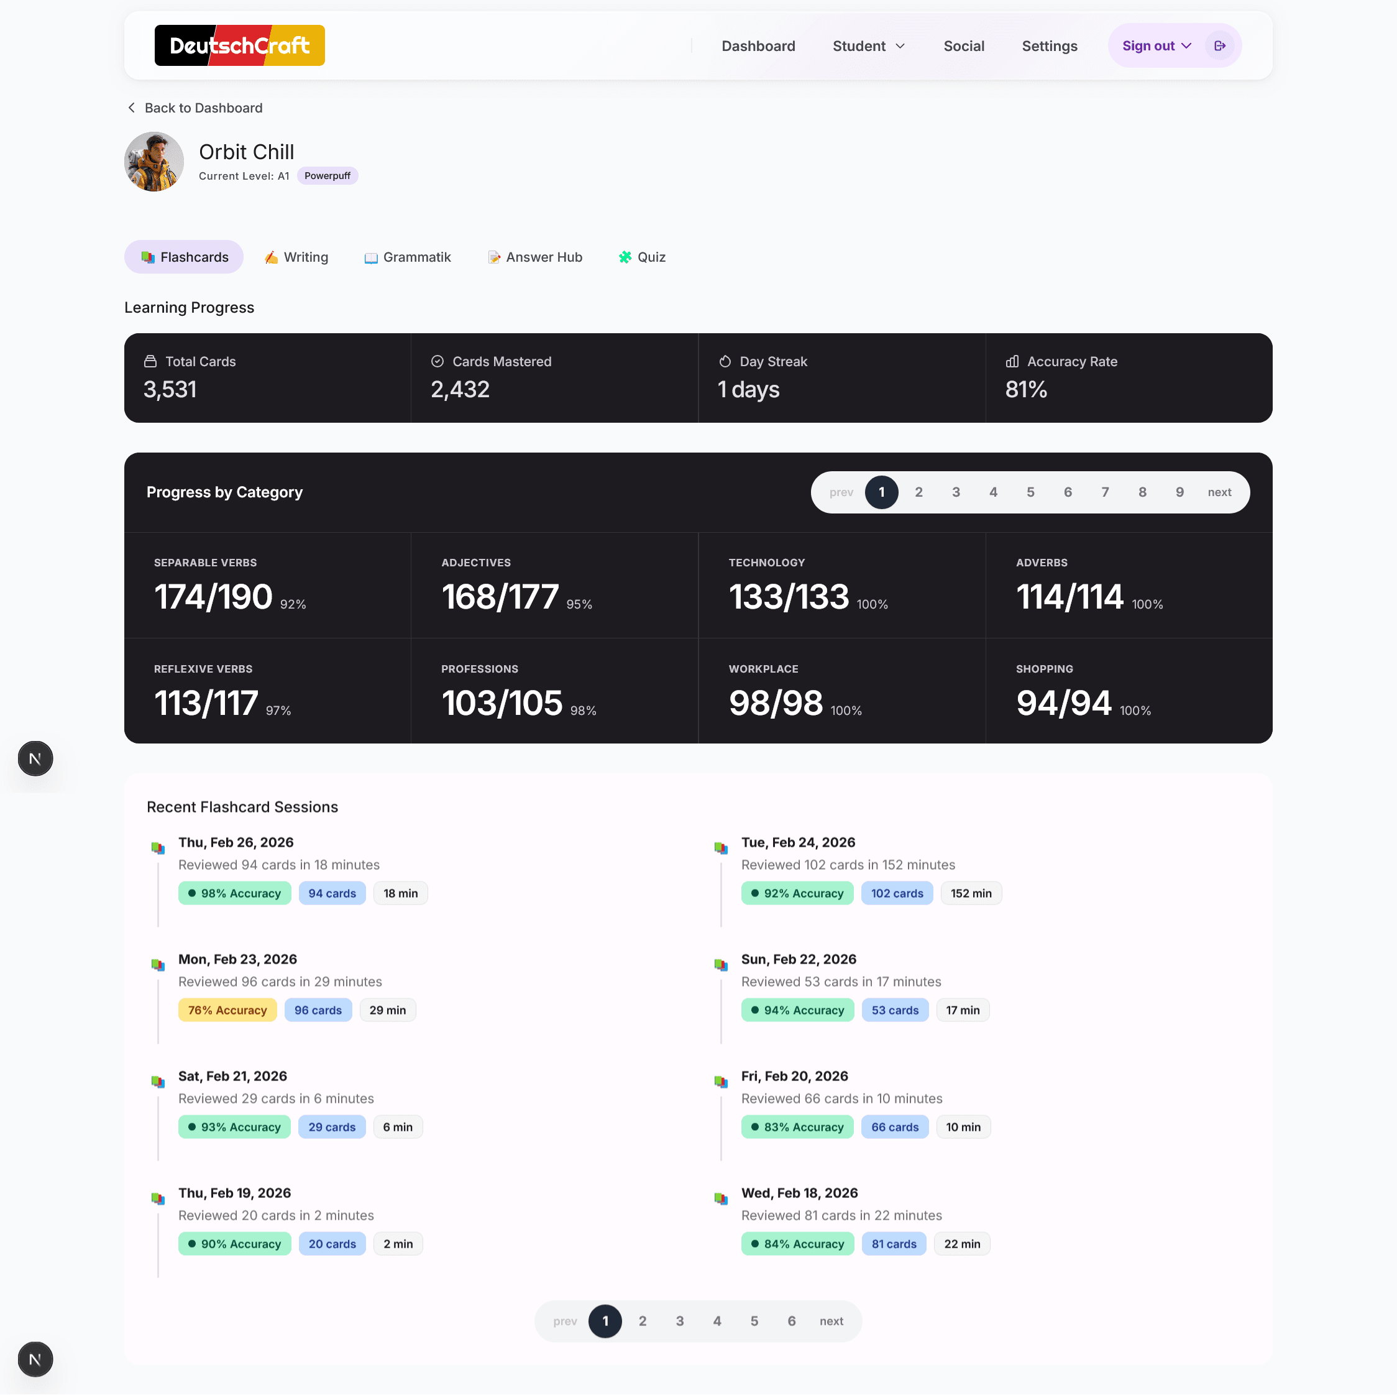Click the lower circular N badge icon

pyautogui.click(x=35, y=1359)
